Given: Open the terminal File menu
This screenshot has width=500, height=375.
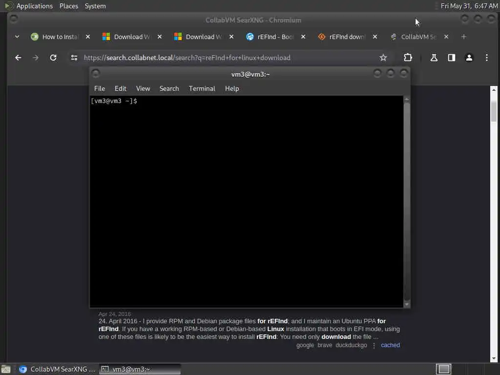Looking at the screenshot, I should (100, 89).
